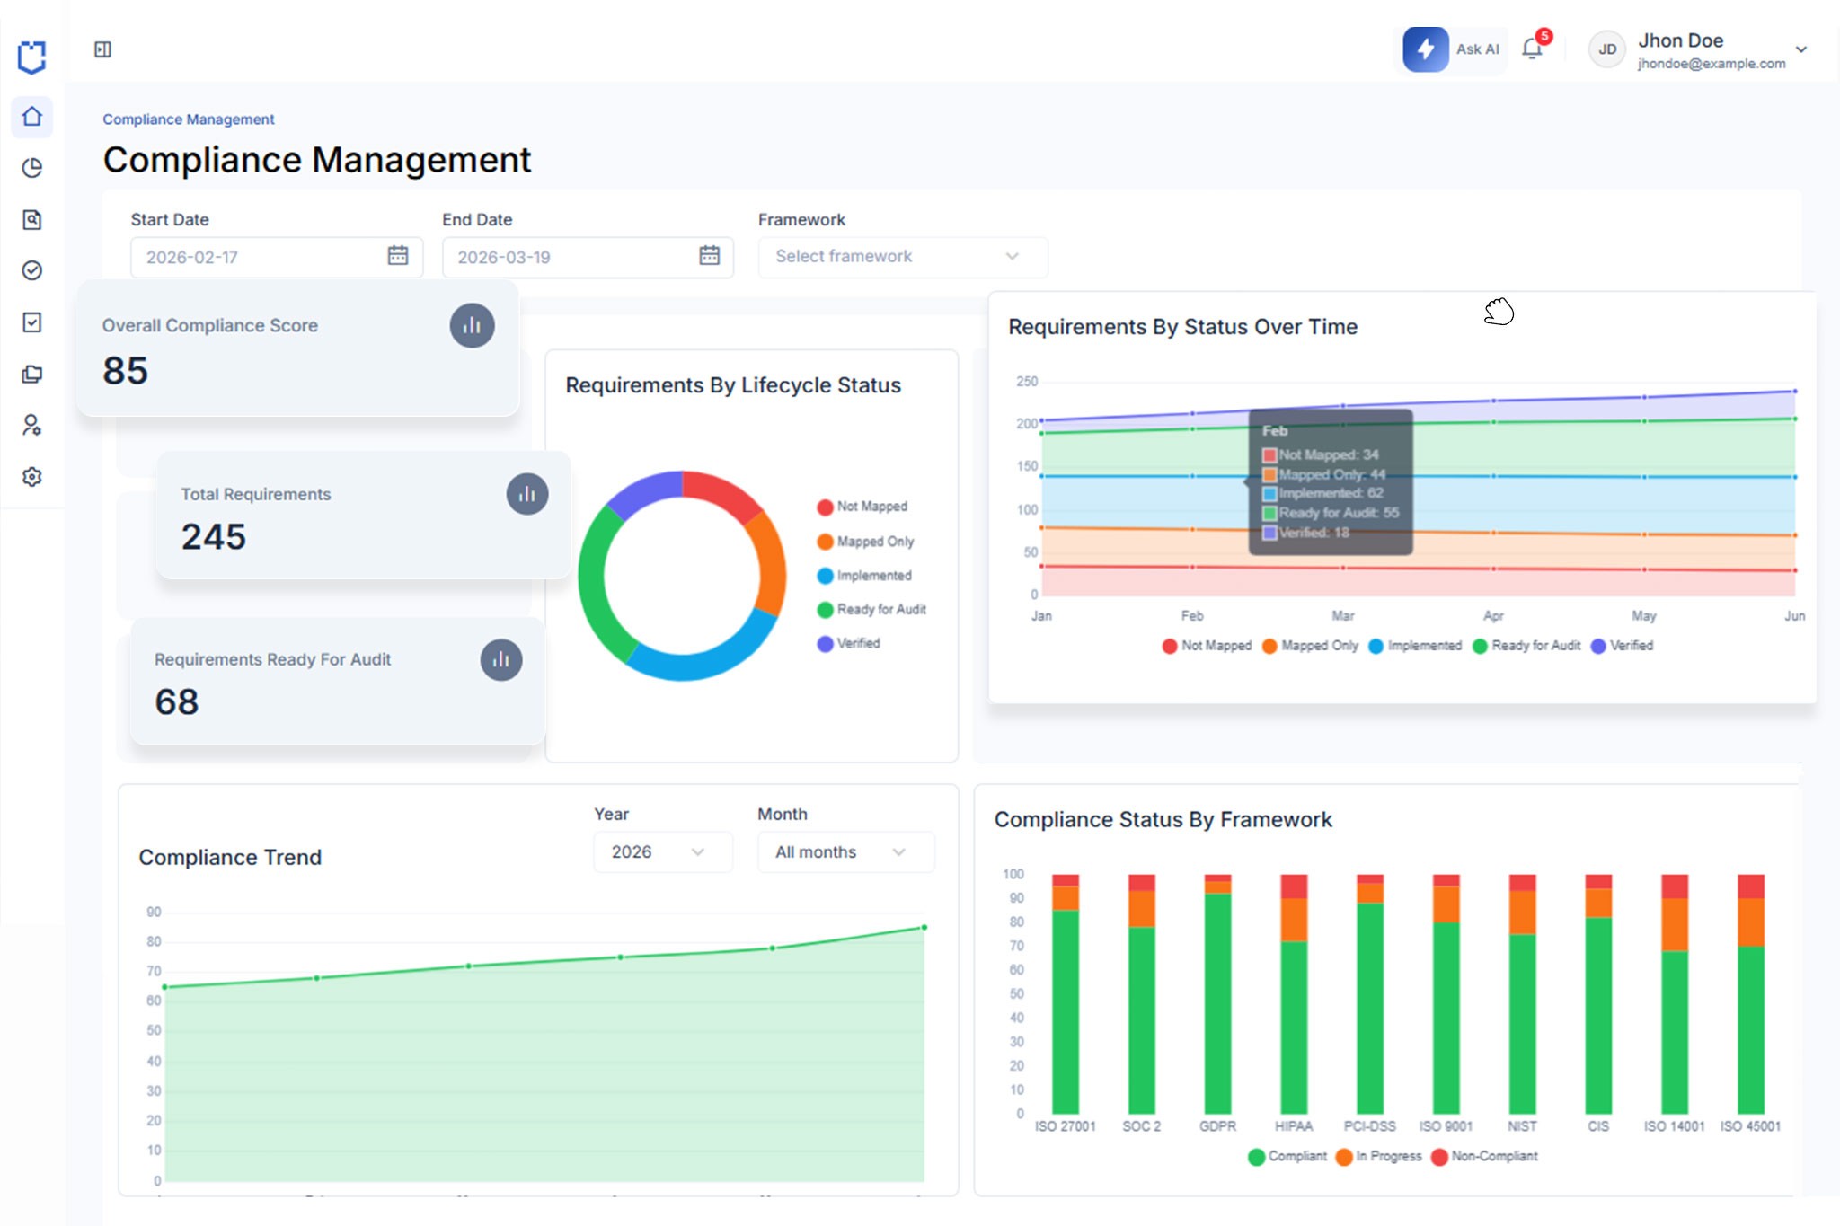Toggle Non-Compliant legend in framework chart
Image resolution: width=1840 pixels, height=1226 pixels.
1484,1157
